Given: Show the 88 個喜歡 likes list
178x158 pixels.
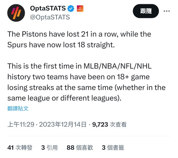Looking at the screenshot, I should [x=80, y=148].
